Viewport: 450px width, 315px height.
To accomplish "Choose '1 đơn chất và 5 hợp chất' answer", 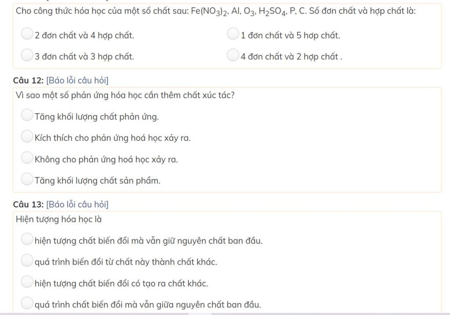I will tap(233, 34).
